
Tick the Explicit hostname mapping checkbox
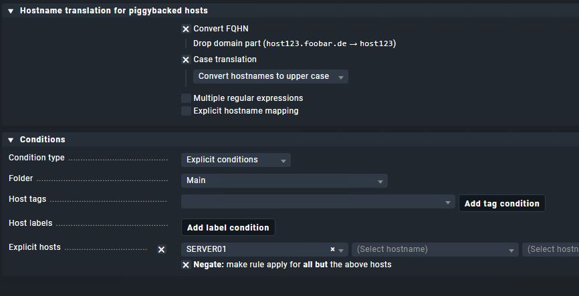pos(186,111)
